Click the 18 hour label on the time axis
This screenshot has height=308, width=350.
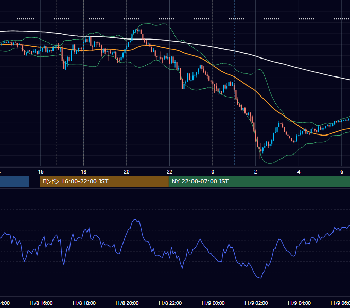coord(84,172)
